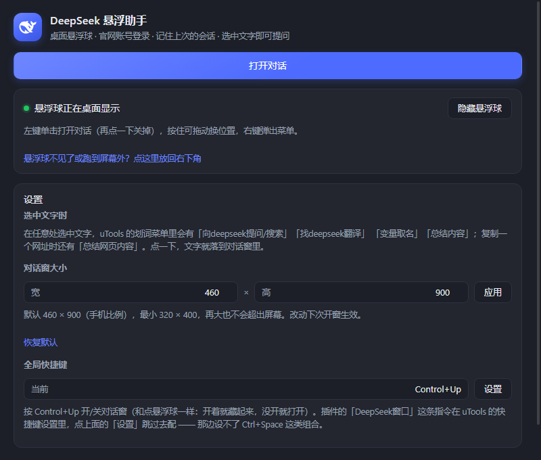Click the green status dot by 悬浮球正在桌面显示
Image resolution: width=541 pixels, height=460 pixels.
(x=26, y=108)
